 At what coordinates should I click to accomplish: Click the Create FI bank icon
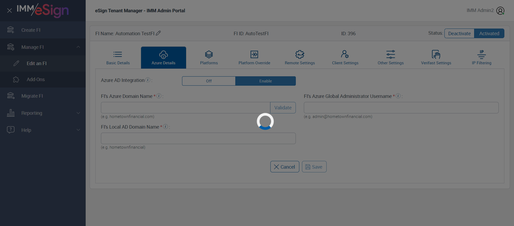pos(10,30)
